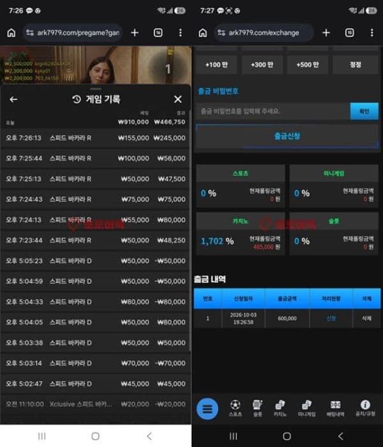Open the 오후 7:24:43 스피드 바카라 R record
This screenshot has height=447, width=383.
click(x=95, y=199)
